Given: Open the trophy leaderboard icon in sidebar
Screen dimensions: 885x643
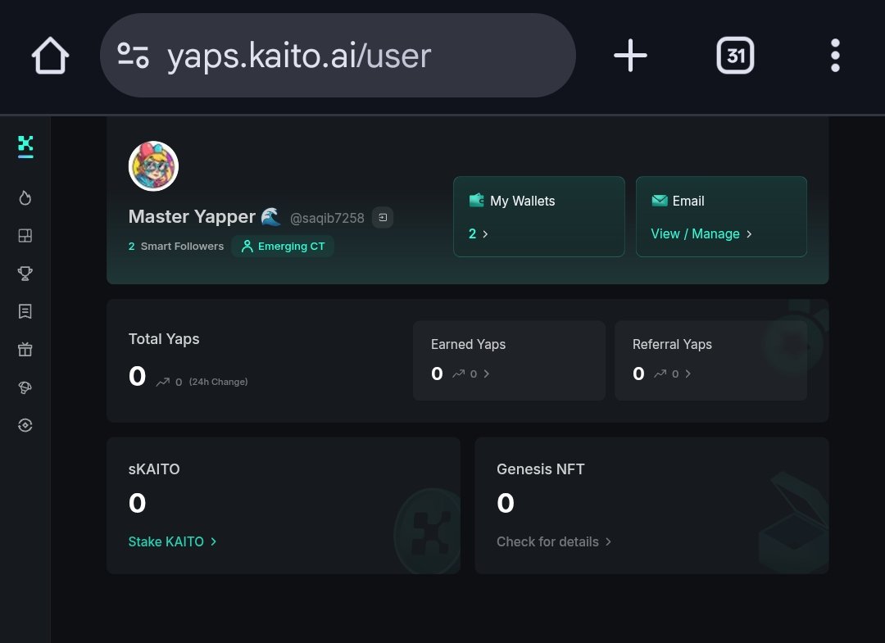Looking at the screenshot, I should pyautogui.click(x=25, y=274).
